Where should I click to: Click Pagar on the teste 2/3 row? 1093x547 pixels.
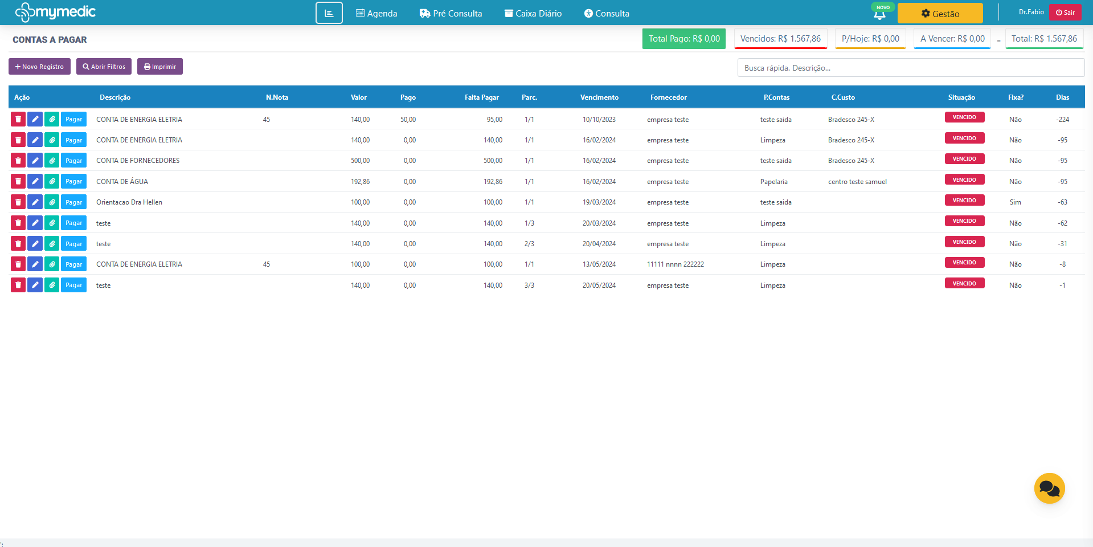click(73, 244)
